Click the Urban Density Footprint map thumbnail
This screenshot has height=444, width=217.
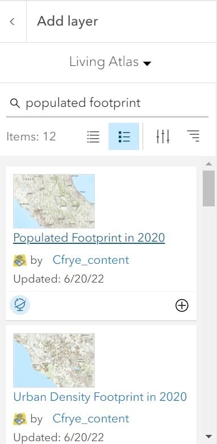[x=54, y=360]
